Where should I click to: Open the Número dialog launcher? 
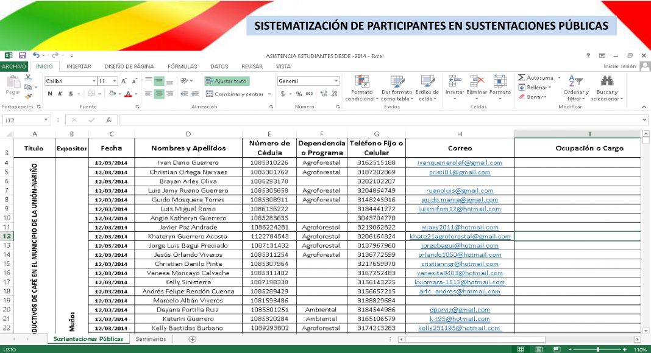click(x=338, y=107)
